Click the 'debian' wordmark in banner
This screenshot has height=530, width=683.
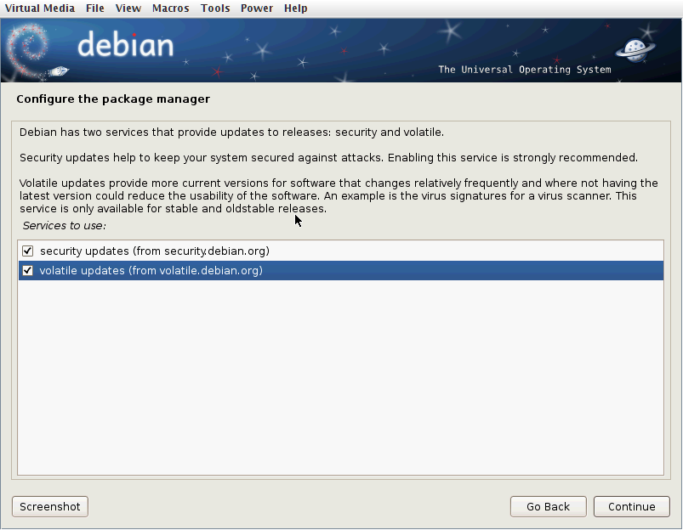[x=125, y=44]
